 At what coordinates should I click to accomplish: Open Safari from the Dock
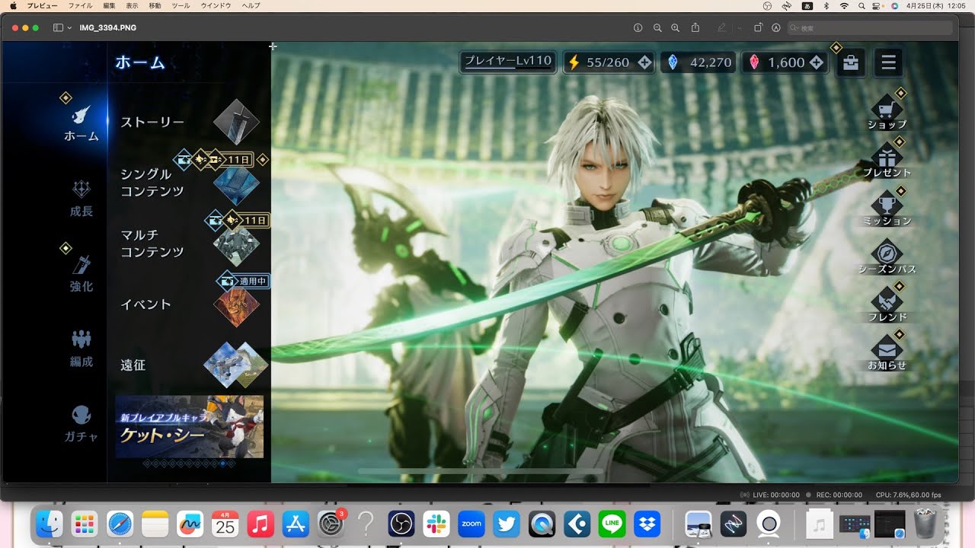[x=120, y=524]
